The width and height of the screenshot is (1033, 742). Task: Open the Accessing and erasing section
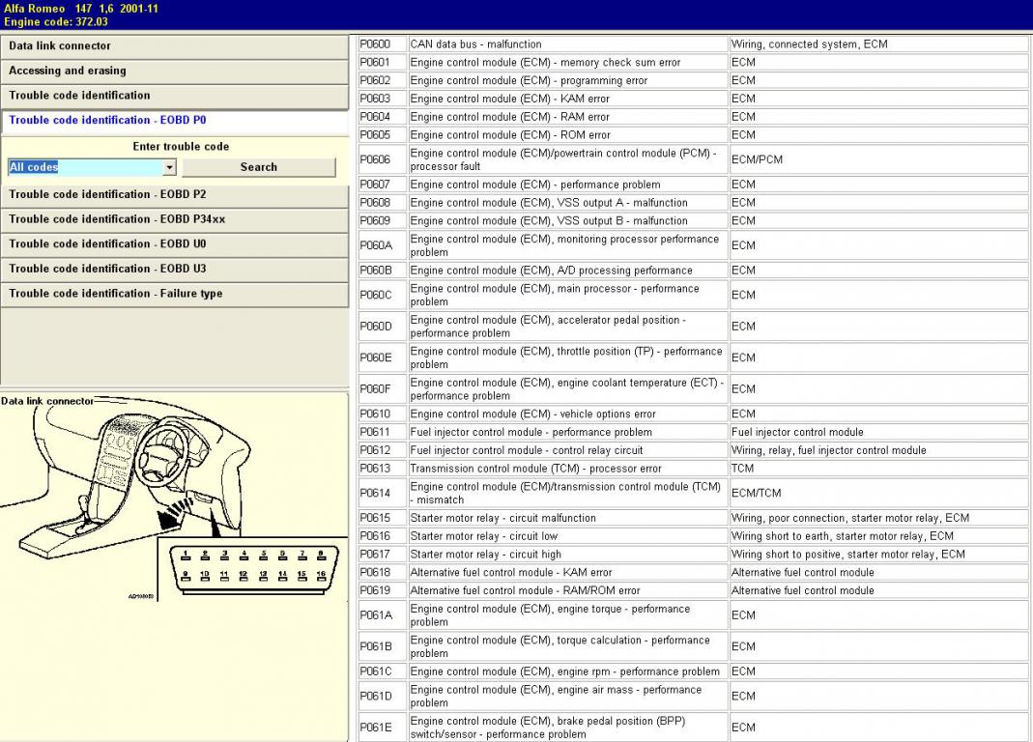[x=175, y=71]
